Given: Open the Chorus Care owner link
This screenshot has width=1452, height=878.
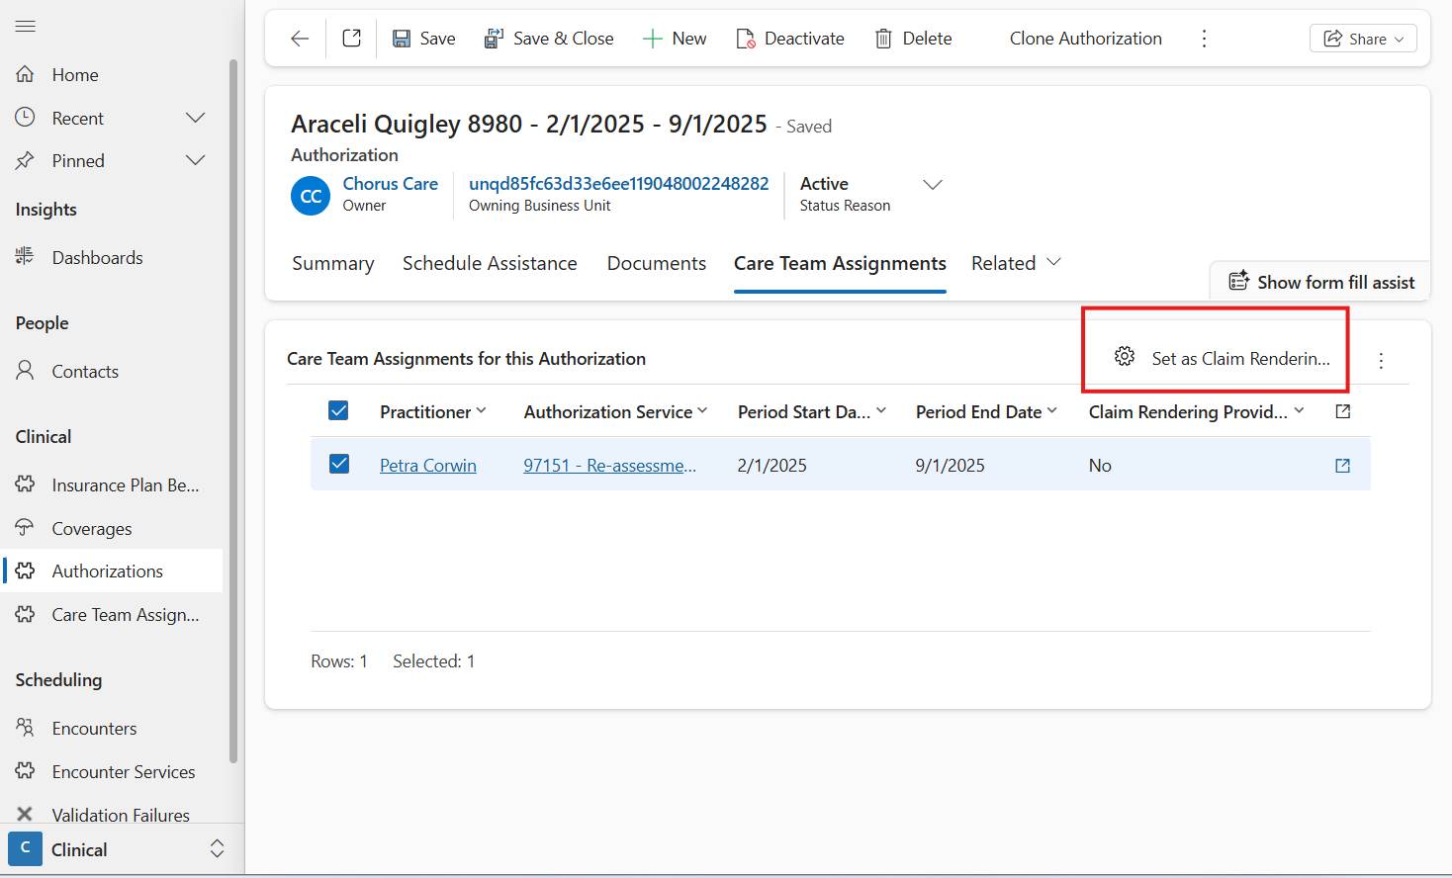Looking at the screenshot, I should point(391,184).
